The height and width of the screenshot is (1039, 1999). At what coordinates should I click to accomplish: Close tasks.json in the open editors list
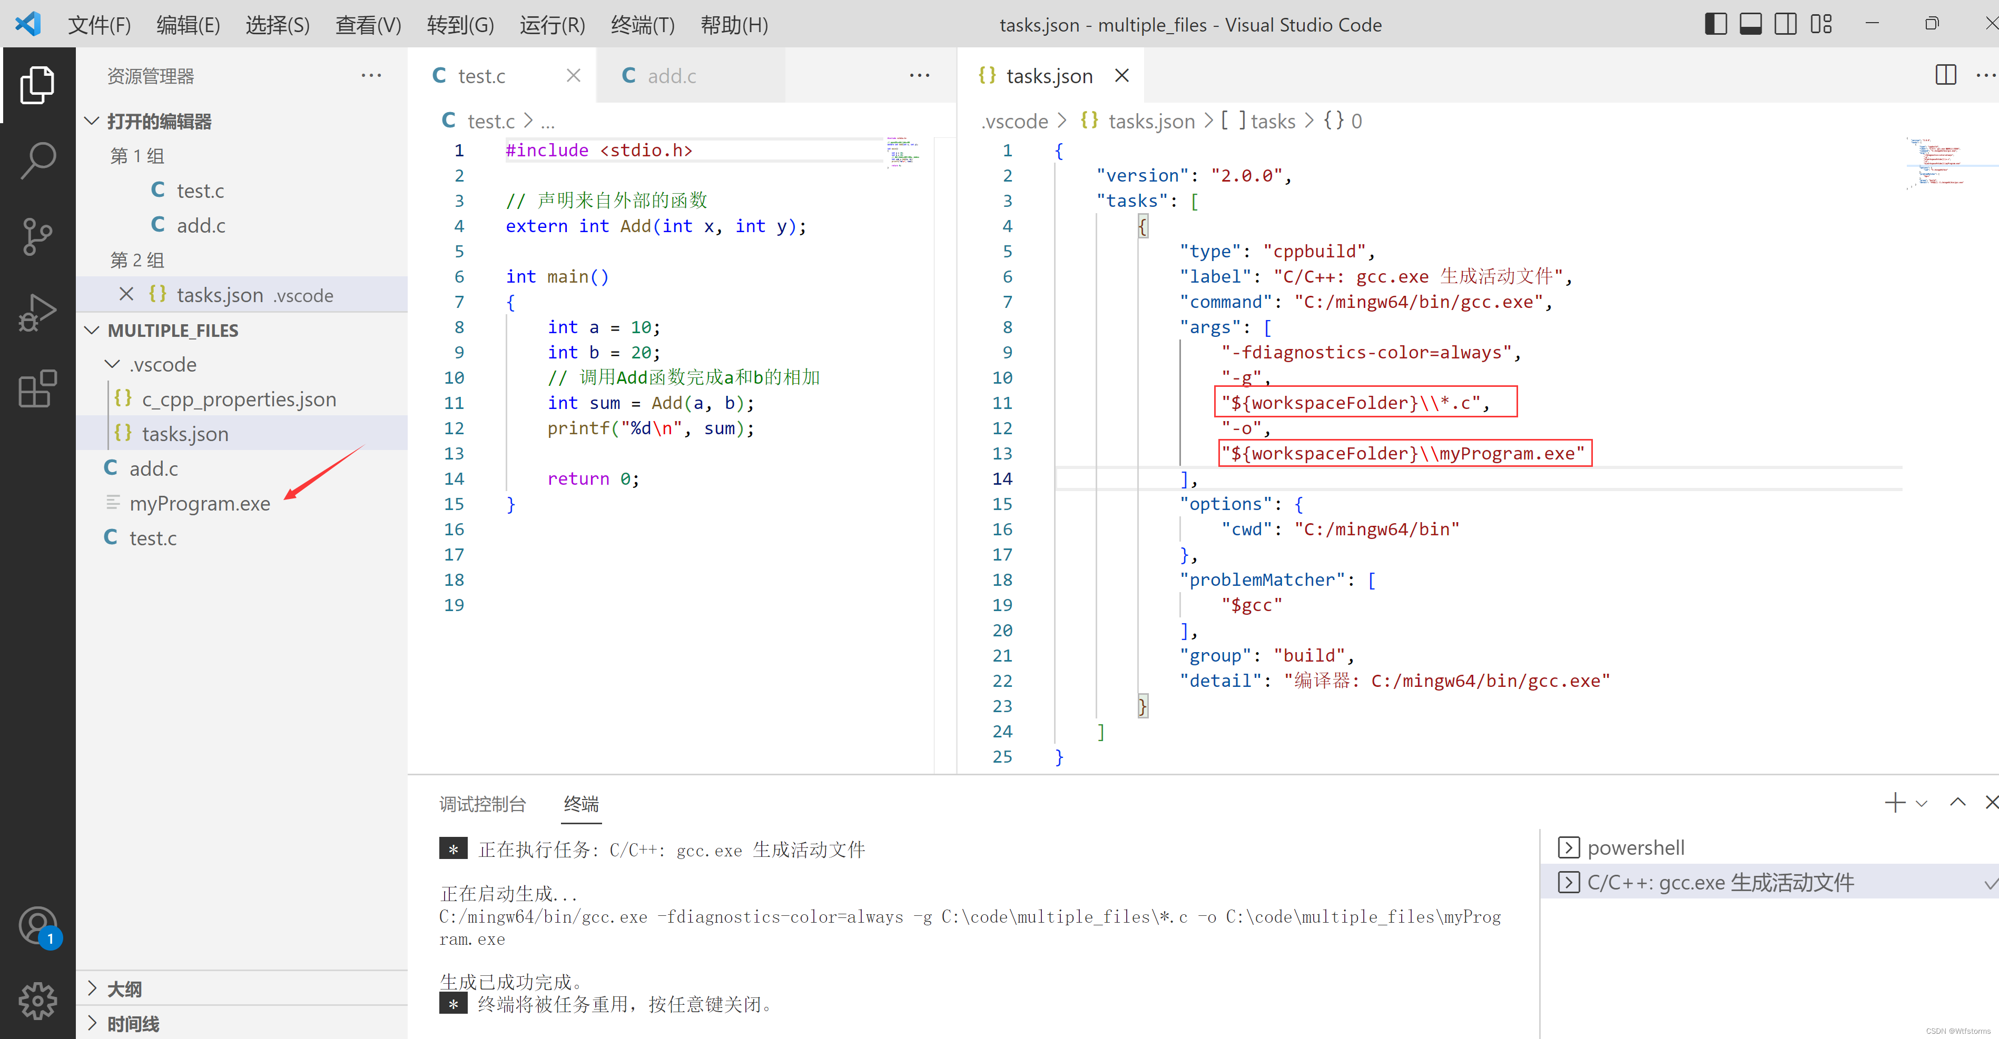[x=126, y=295]
